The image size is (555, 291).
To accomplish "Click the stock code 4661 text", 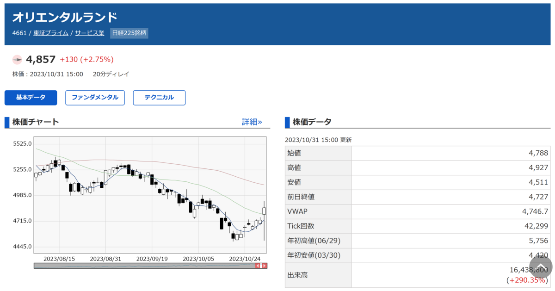I will pyautogui.click(x=19, y=33).
